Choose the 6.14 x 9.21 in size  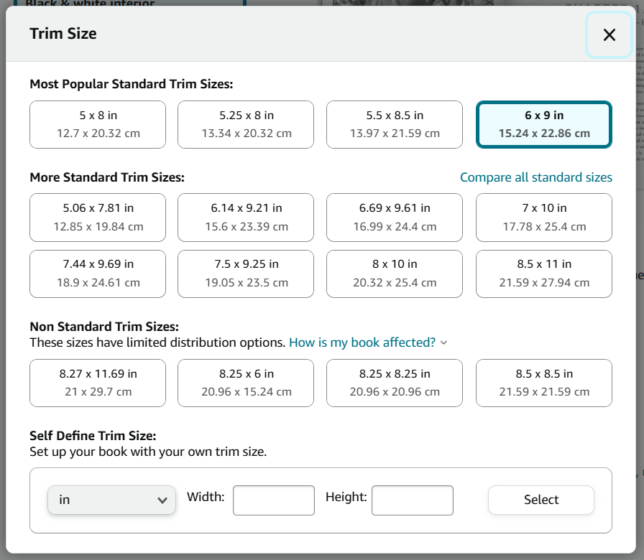pos(245,218)
